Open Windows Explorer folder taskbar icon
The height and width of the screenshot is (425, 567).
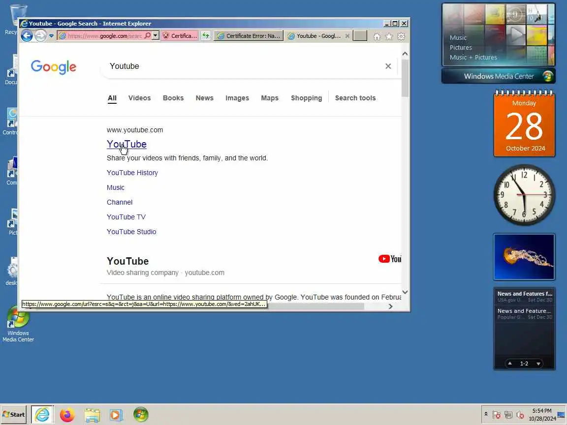click(92, 415)
